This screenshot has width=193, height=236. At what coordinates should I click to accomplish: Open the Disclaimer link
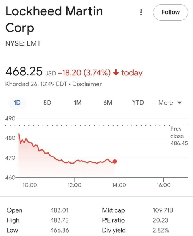pos(87,84)
